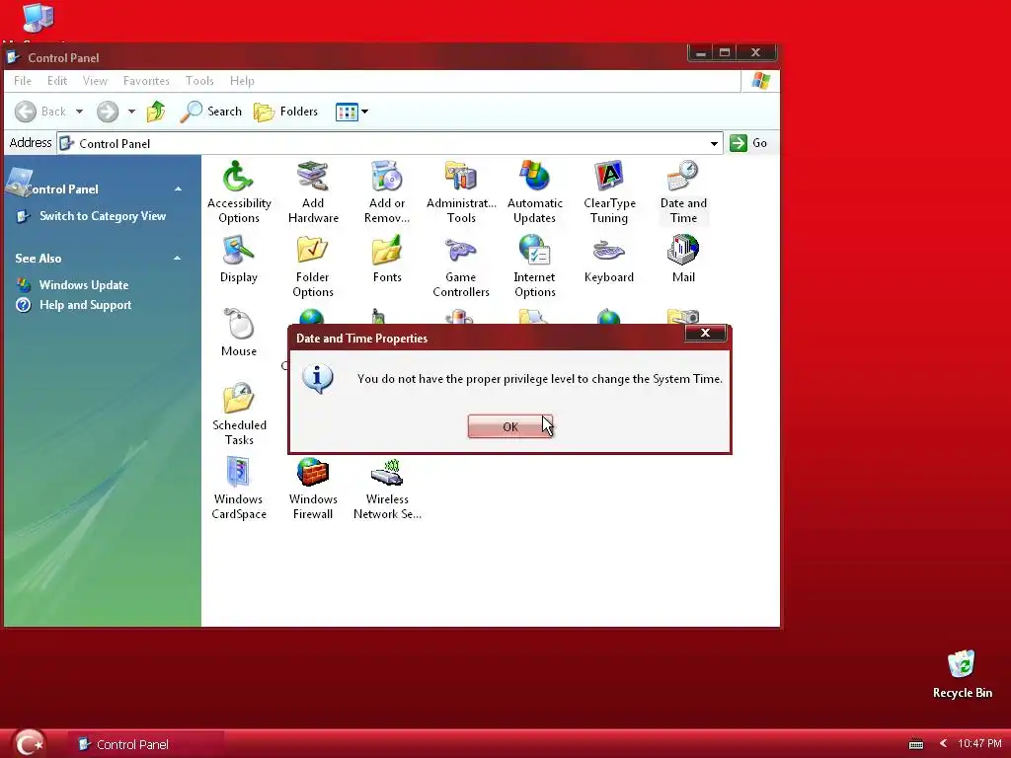This screenshot has width=1011, height=758.
Task: Expand hidden tray icons arrow
Action: (x=943, y=744)
